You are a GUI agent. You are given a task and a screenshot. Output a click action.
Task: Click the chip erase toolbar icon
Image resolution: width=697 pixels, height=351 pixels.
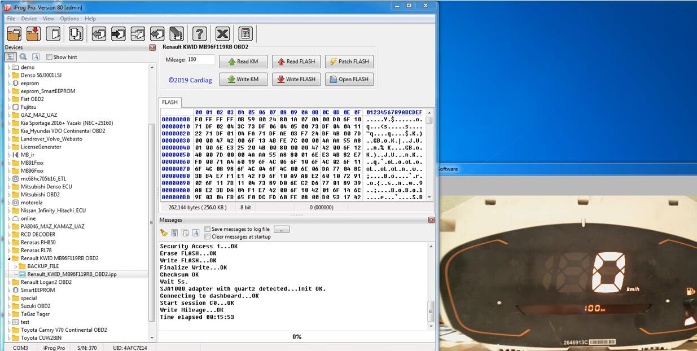tap(177, 34)
